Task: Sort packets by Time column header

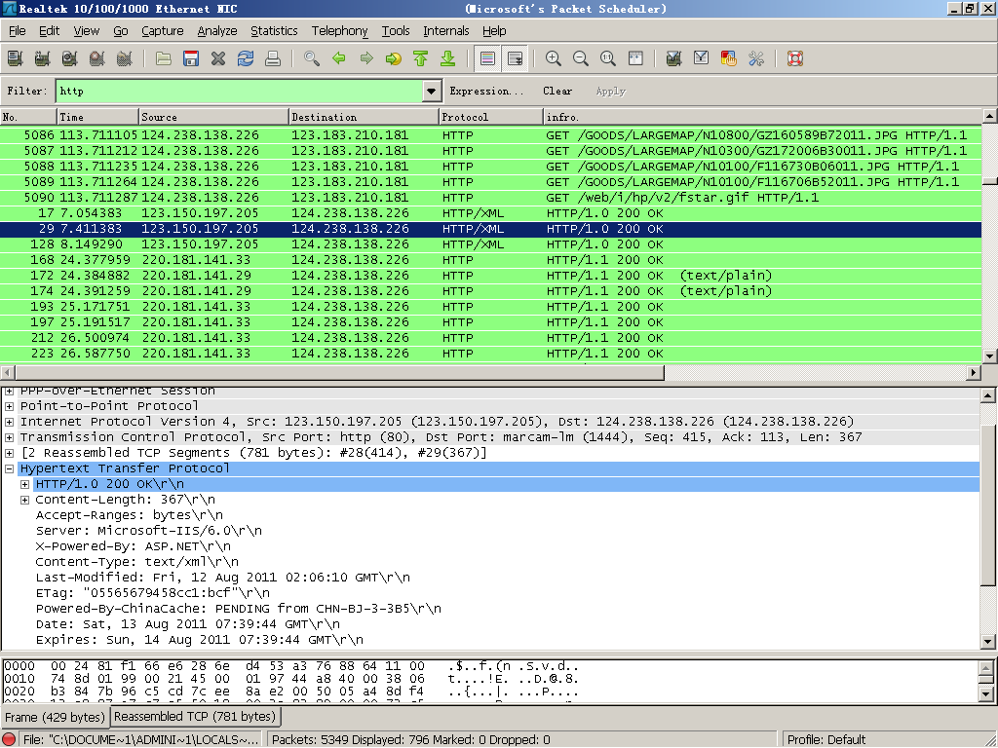Action: 97,117
